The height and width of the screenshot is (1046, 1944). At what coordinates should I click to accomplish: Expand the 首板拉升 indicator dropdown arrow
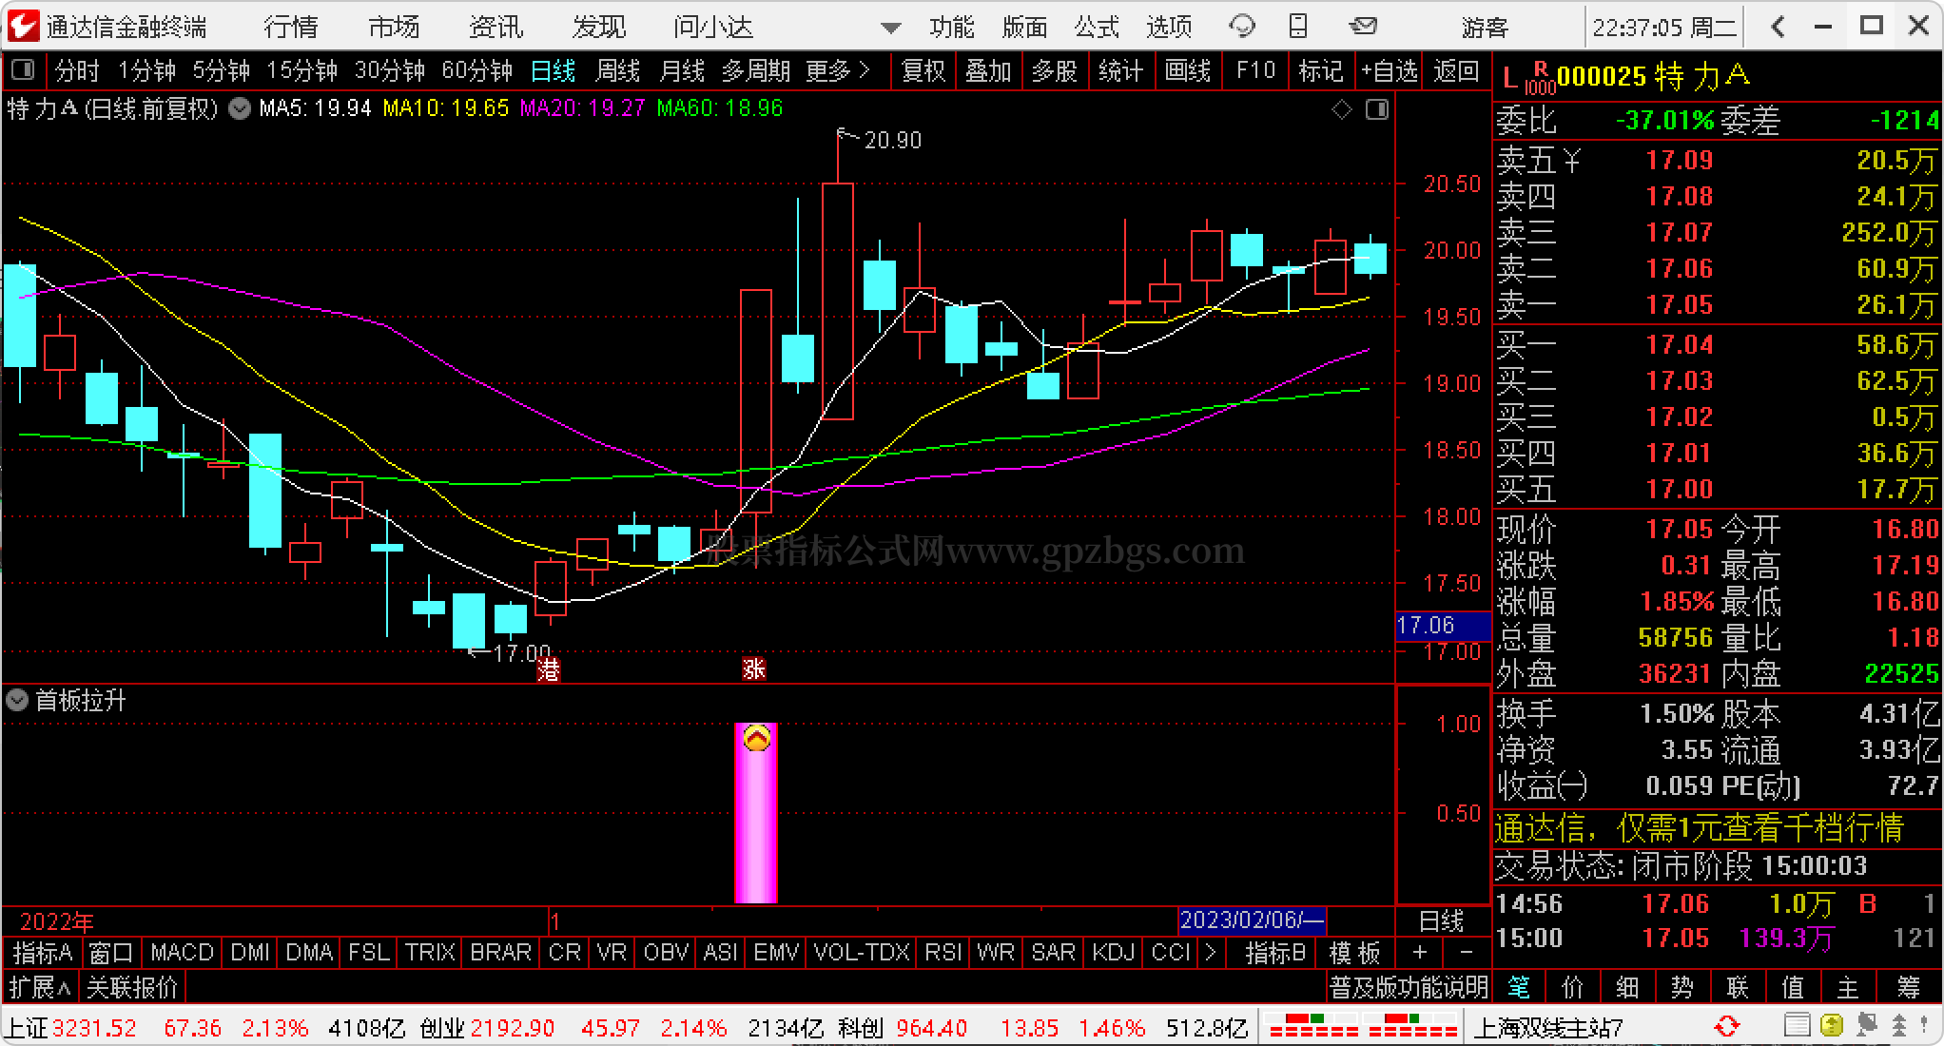pos(17,701)
